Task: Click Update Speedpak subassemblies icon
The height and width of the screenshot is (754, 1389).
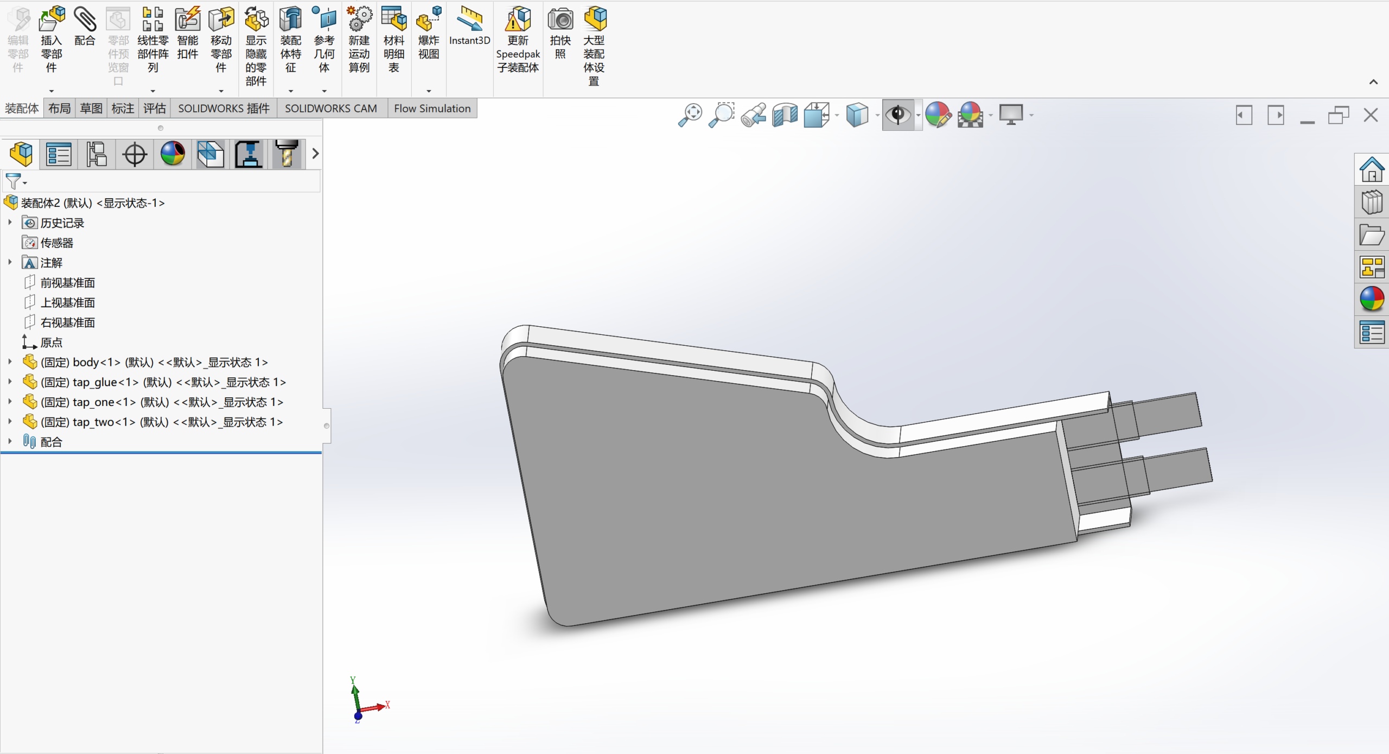Action: [518, 19]
